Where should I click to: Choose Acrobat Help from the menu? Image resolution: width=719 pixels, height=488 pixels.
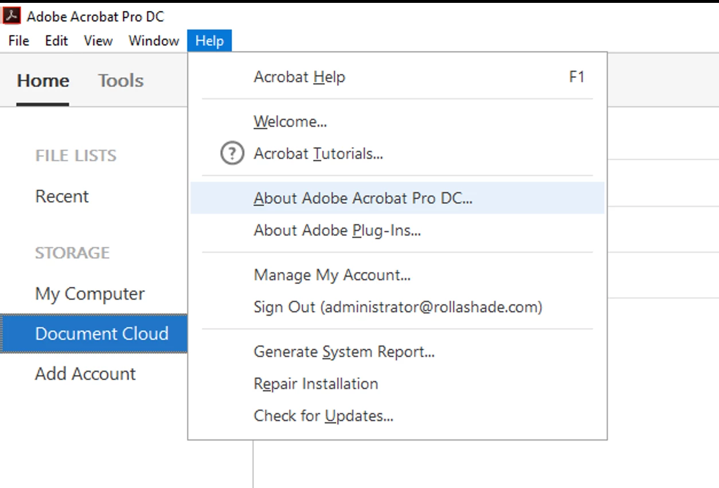point(397,77)
